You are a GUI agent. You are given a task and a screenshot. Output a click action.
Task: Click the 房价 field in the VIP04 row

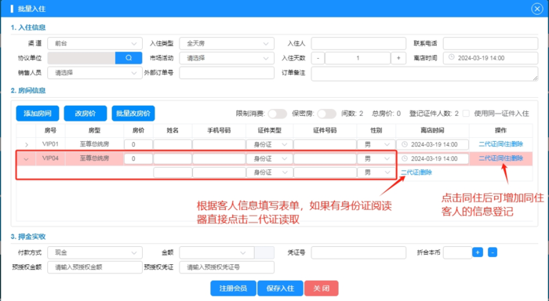(138, 158)
